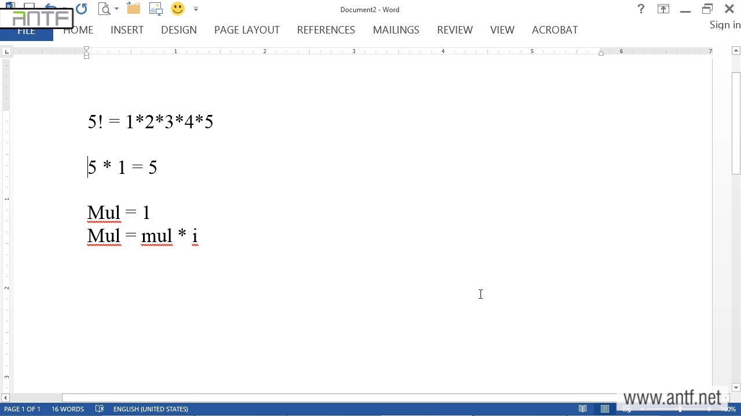Screen dimensions: 741x416
Task: Toggle the tab selector at ruler corner
Action: 6,52
